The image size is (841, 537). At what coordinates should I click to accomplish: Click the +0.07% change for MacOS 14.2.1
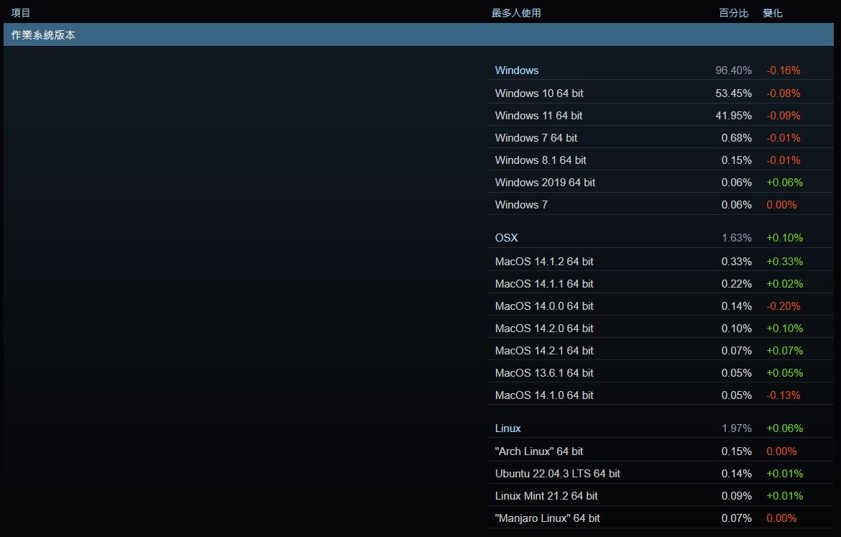pos(785,350)
